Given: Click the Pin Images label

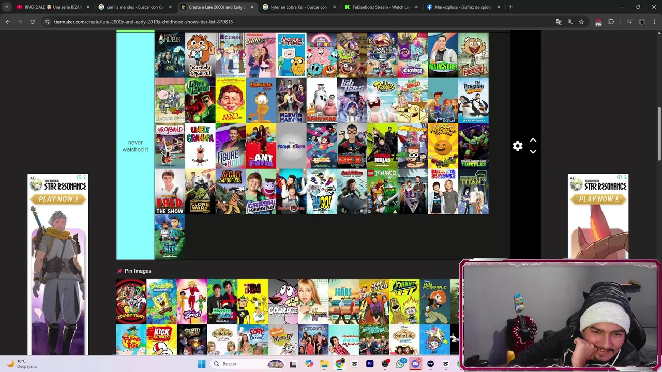Looking at the screenshot, I should coord(138,271).
